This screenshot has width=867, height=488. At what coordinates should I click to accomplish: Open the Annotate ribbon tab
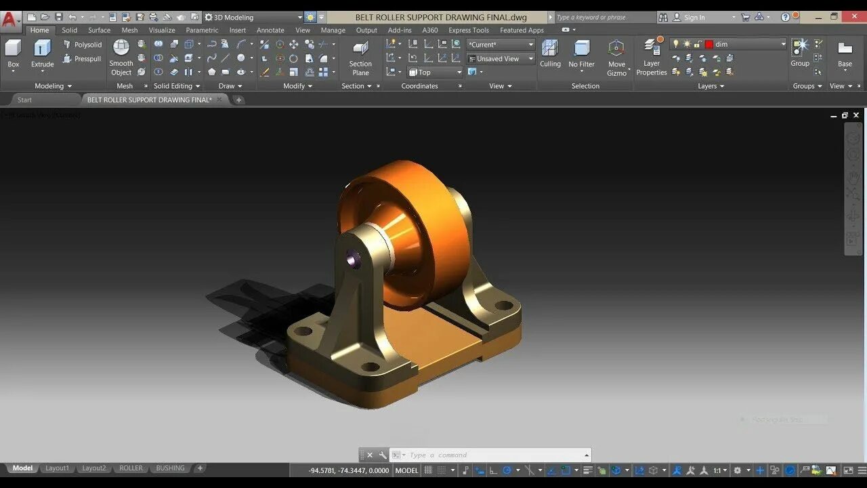pyautogui.click(x=270, y=30)
